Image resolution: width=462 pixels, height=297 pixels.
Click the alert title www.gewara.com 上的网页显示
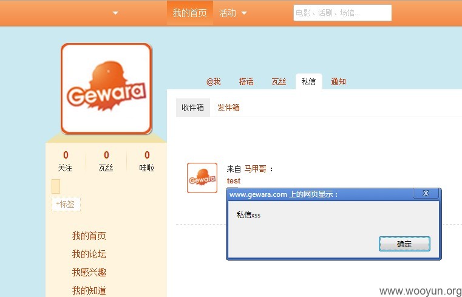pos(283,194)
